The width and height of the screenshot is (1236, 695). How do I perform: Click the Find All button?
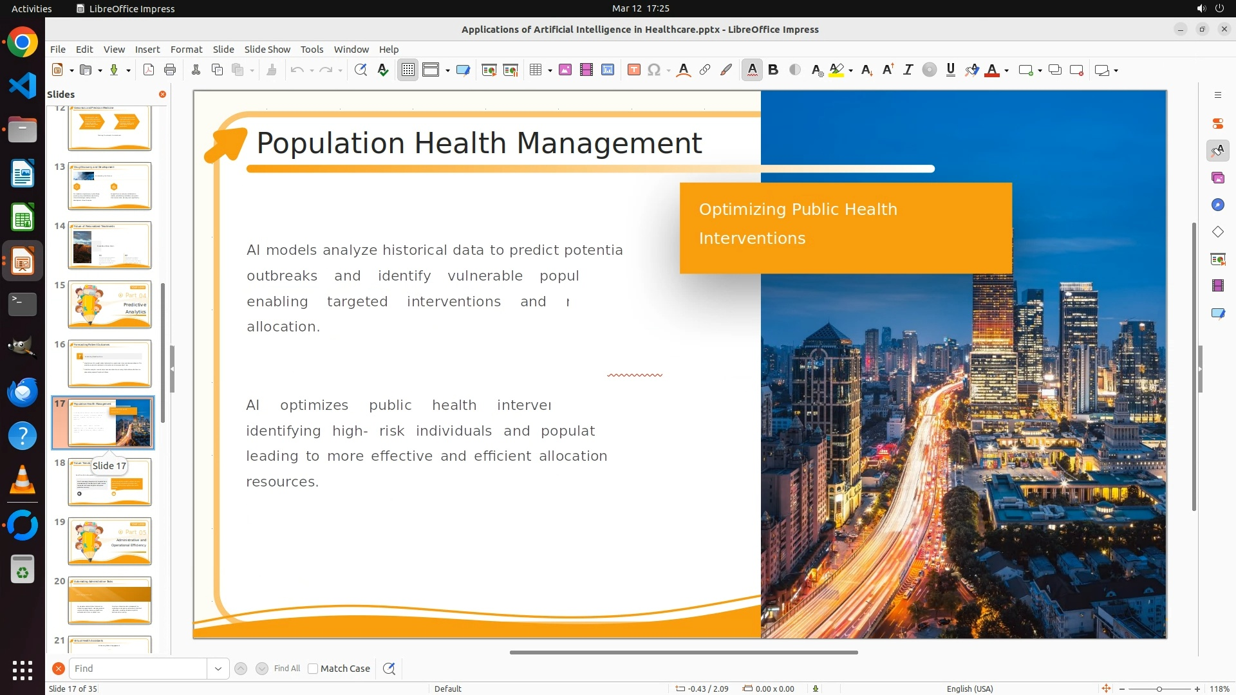click(x=287, y=669)
